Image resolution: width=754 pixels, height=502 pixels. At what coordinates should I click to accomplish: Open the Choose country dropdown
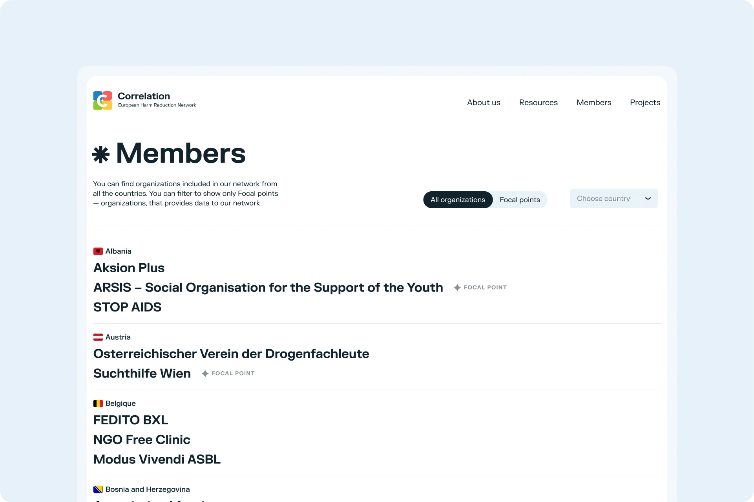[603, 199]
